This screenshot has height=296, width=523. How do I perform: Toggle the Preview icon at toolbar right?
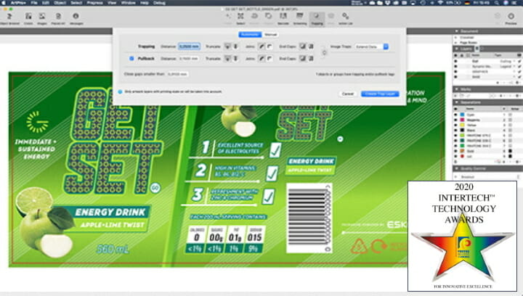511,16
